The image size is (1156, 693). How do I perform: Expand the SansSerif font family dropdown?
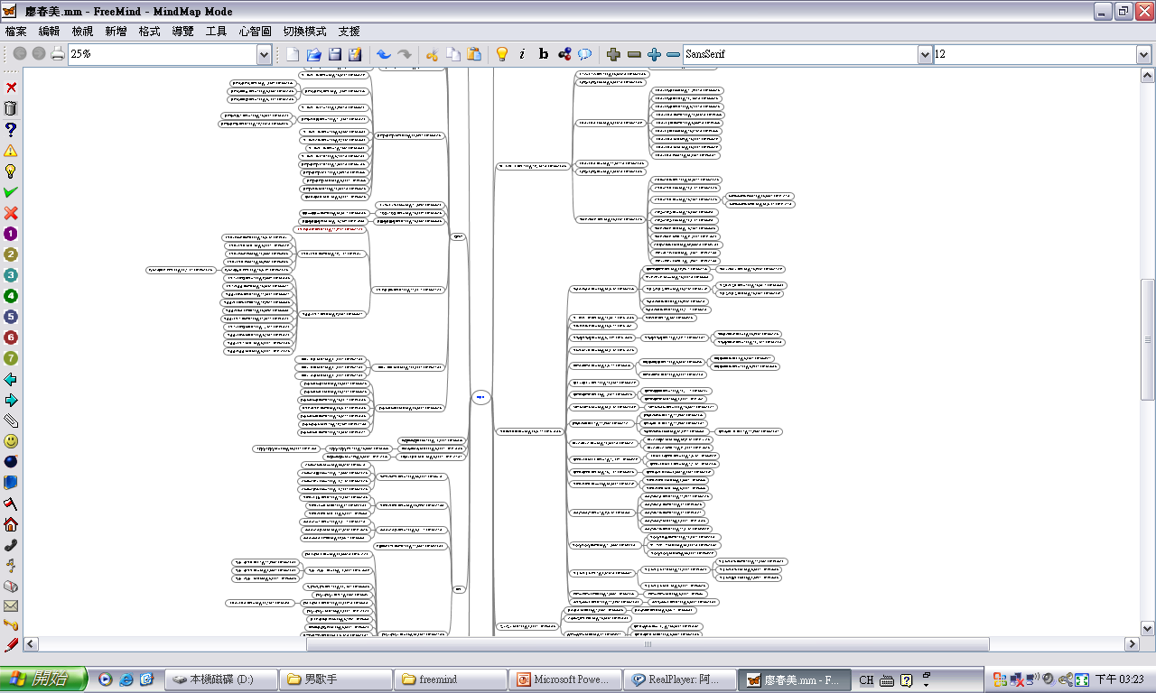point(925,55)
